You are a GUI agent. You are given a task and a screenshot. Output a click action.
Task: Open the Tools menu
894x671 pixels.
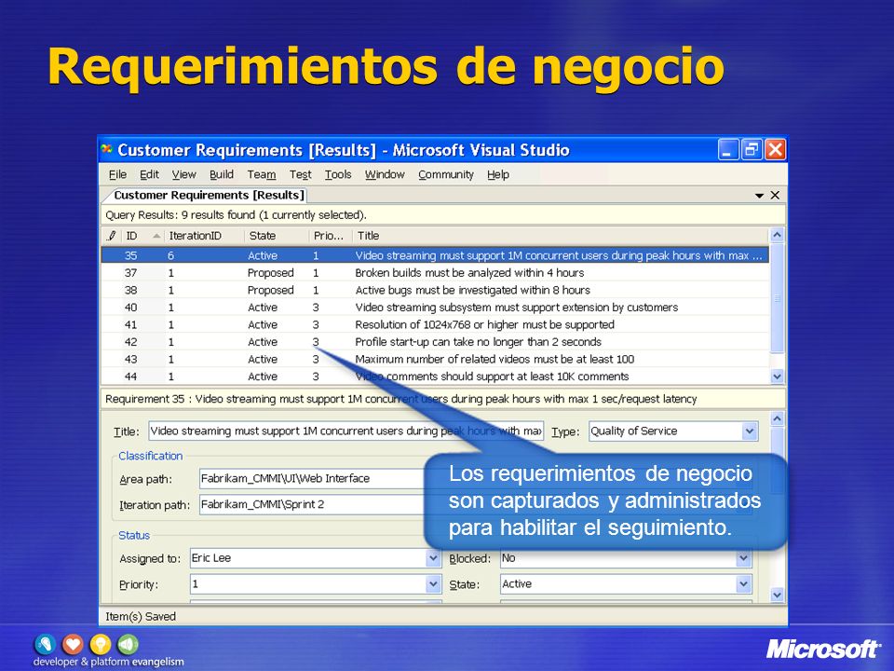pos(337,174)
